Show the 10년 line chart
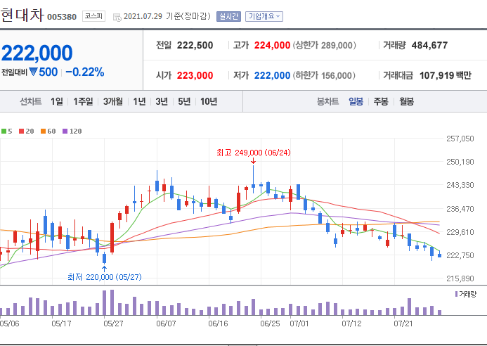The image size is (487, 346). [x=209, y=101]
